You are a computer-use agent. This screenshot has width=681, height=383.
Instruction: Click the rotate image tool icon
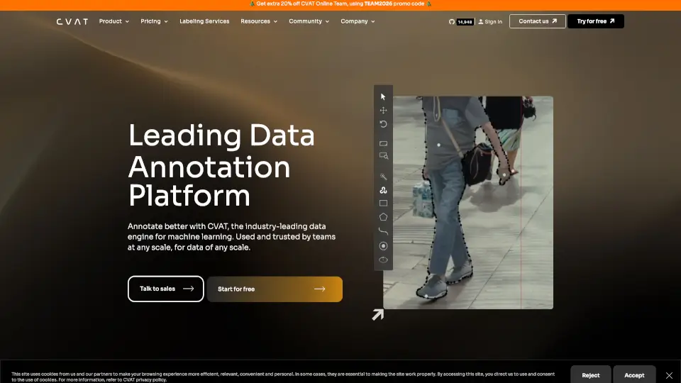(383, 124)
